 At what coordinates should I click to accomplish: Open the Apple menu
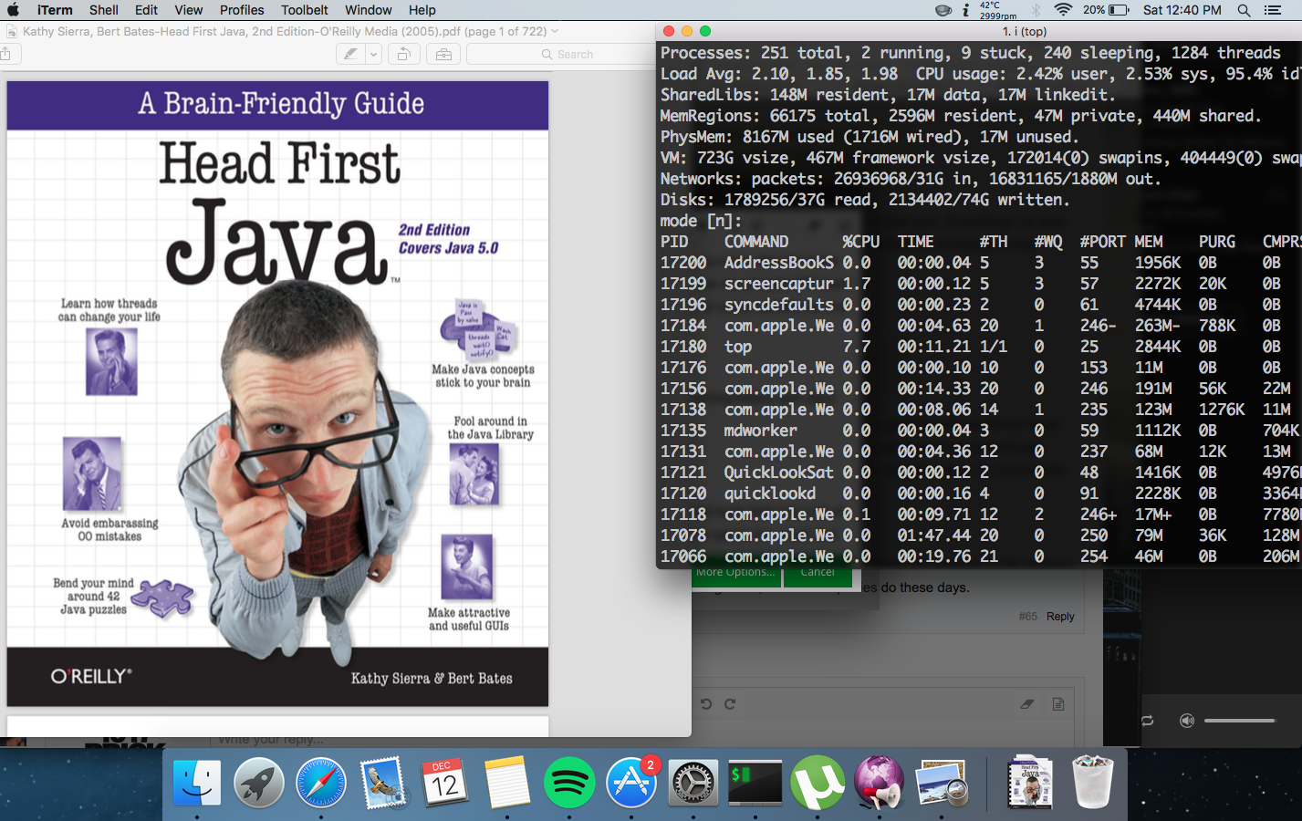coord(14,10)
